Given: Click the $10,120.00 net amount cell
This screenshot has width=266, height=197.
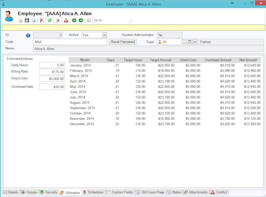Looking at the screenshot, I should tap(252, 119).
